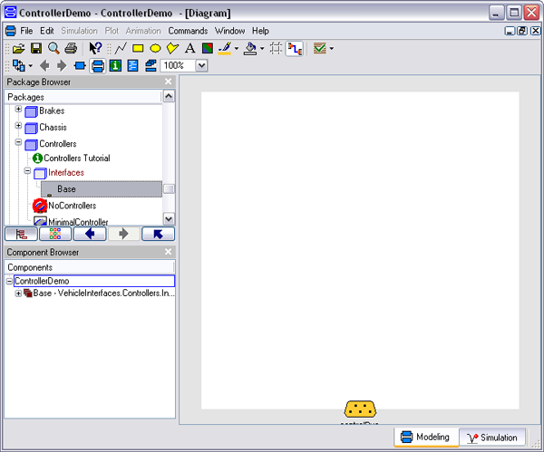The width and height of the screenshot is (544, 452).
Task: Open the Commands menu
Action: [188, 31]
